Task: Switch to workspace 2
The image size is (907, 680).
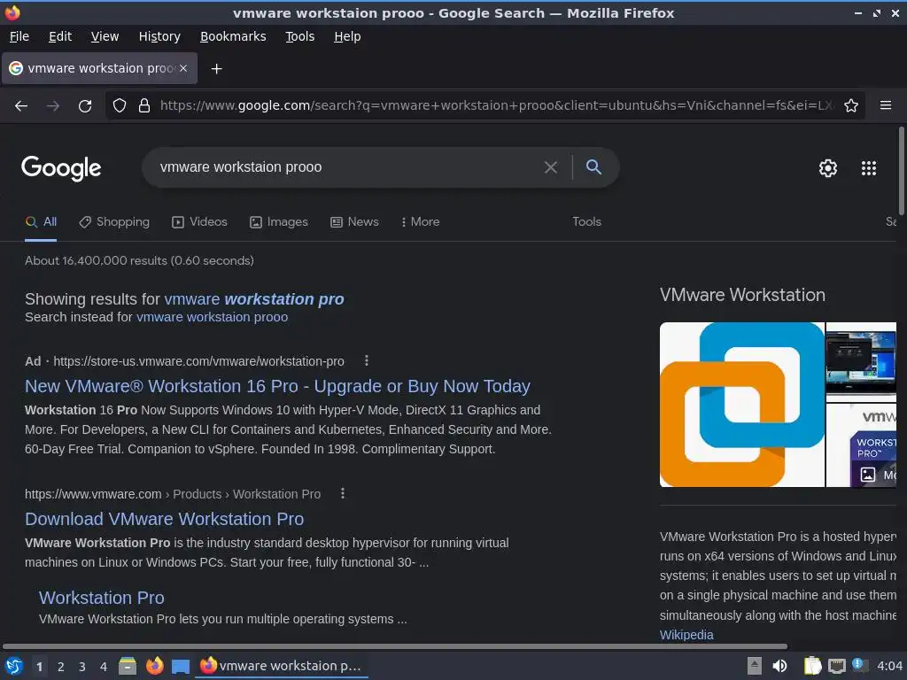Action: [61, 667]
